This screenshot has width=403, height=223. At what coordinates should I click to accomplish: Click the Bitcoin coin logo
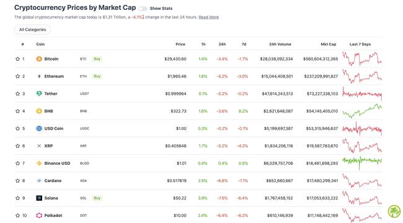[39, 59]
